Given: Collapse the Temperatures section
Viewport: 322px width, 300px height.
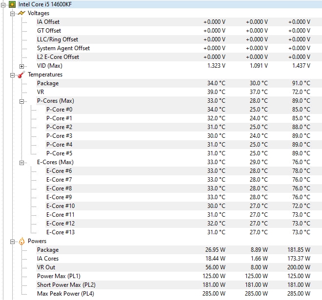Looking at the screenshot, I should (12, 75).
